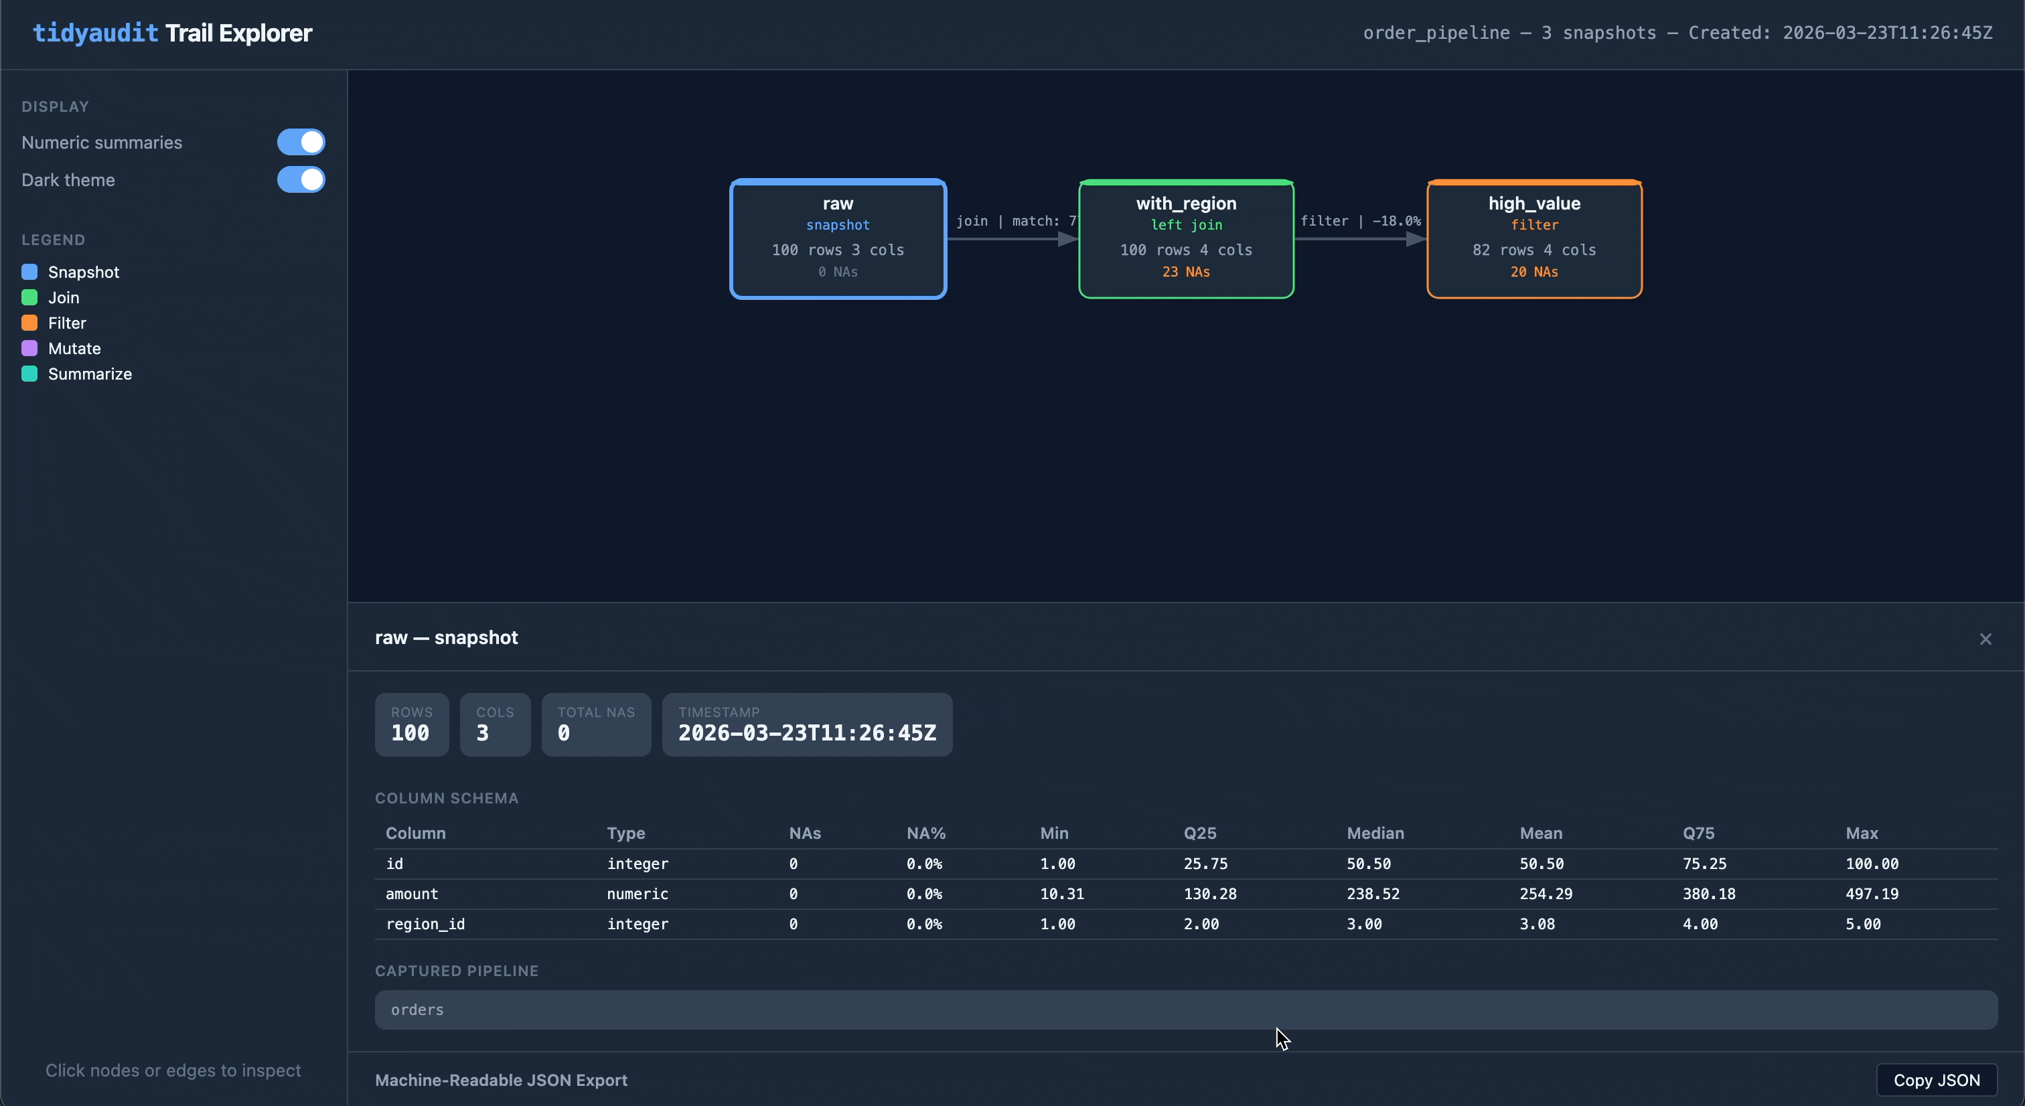Click the ROWS stat card showing 100

coord(412,724)
